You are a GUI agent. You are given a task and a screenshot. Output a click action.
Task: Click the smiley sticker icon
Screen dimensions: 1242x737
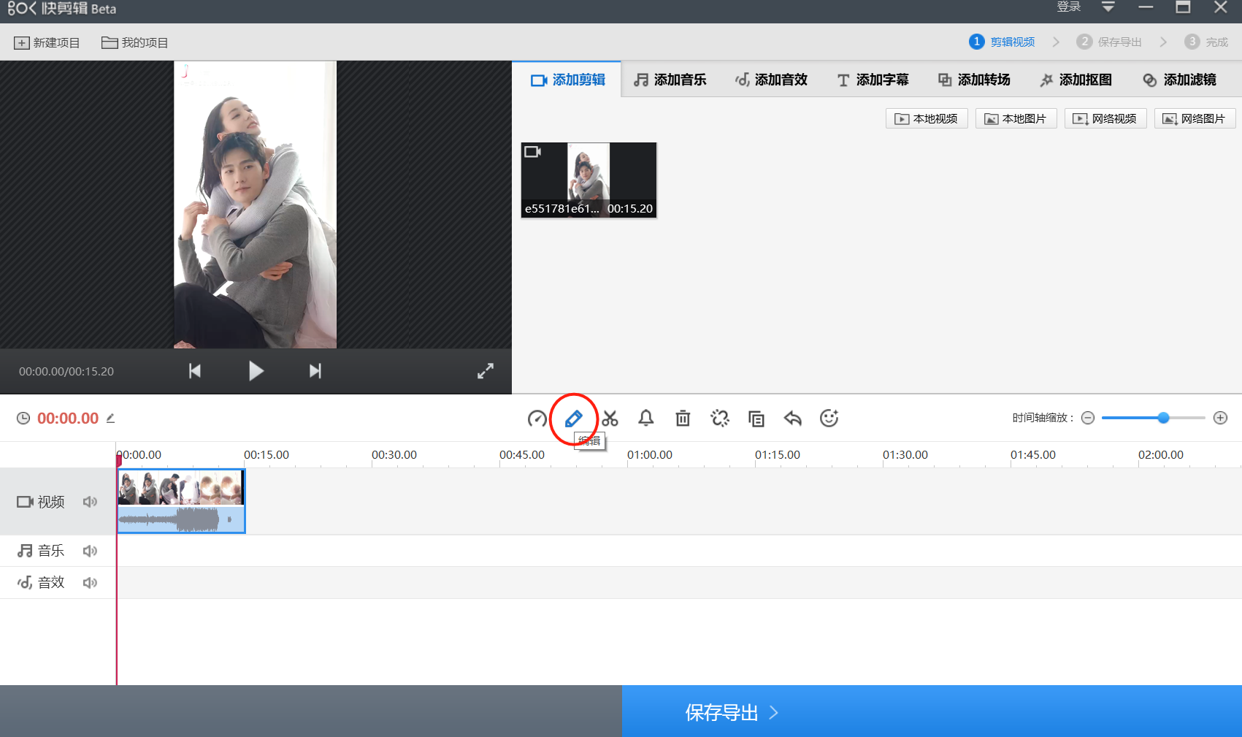[x=829, y=418]
